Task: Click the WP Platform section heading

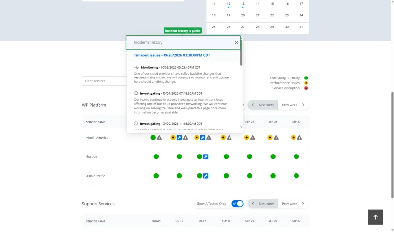Action: 94,105
